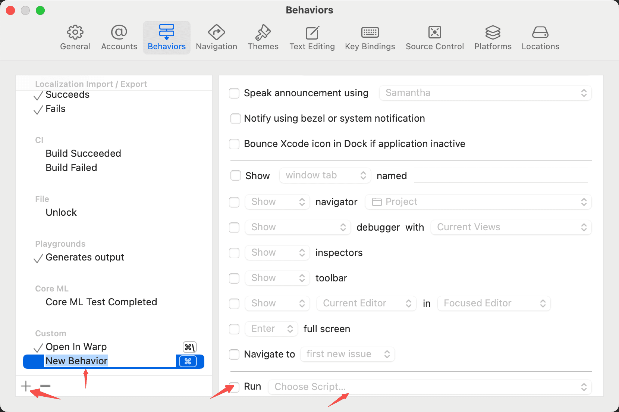Toggle Bounce Xcode icon in Dock checkbox
The height and width of the screenshot is (412, 619).
[x=234, y=144]
